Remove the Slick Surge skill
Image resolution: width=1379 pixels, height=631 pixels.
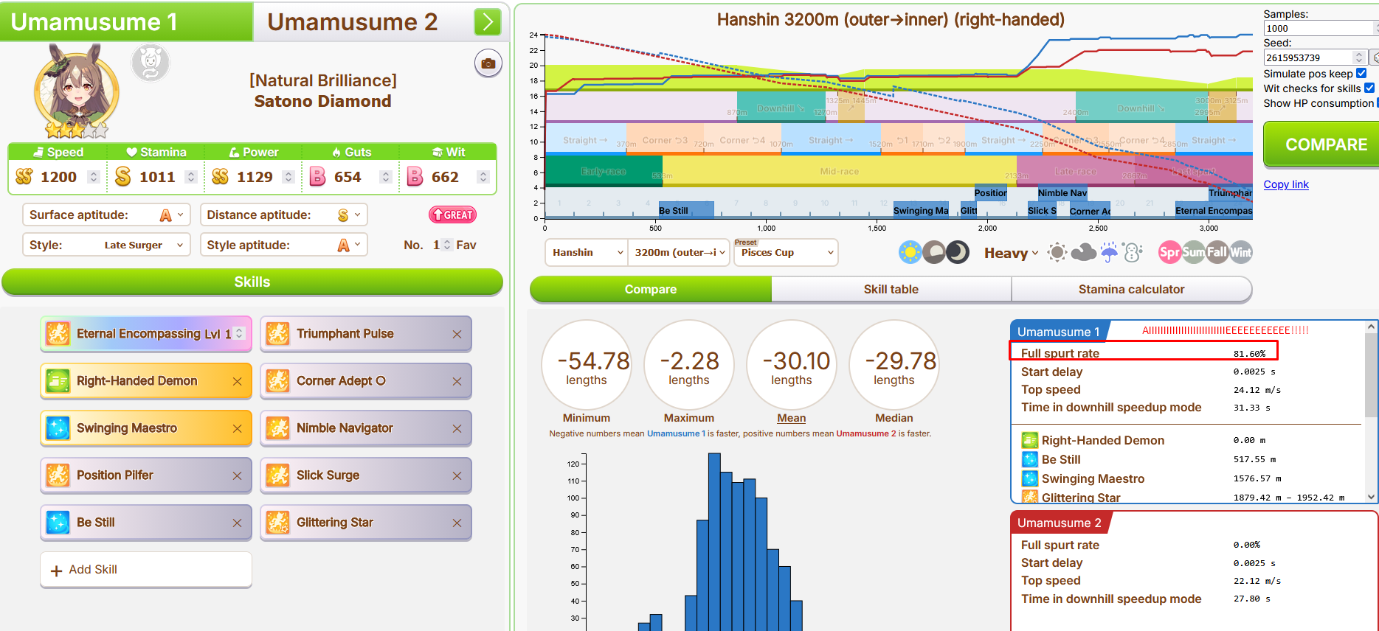(457, 475)
